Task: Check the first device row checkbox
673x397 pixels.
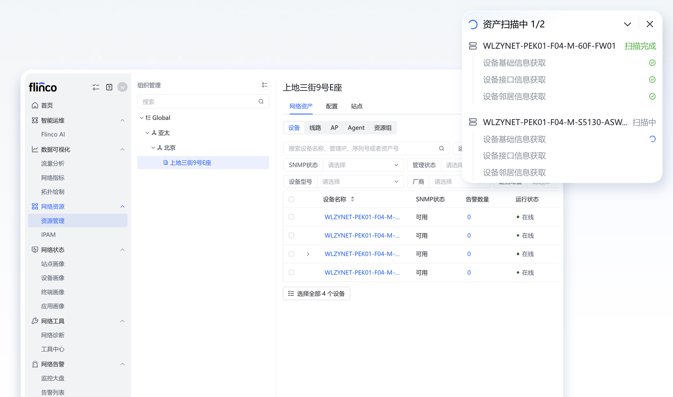Action: 291,217
